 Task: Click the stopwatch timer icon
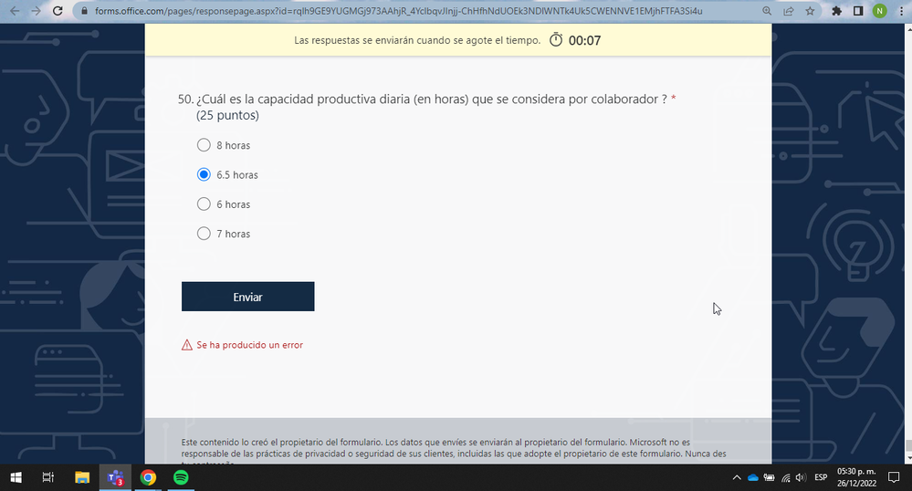[x=556, y=39]
